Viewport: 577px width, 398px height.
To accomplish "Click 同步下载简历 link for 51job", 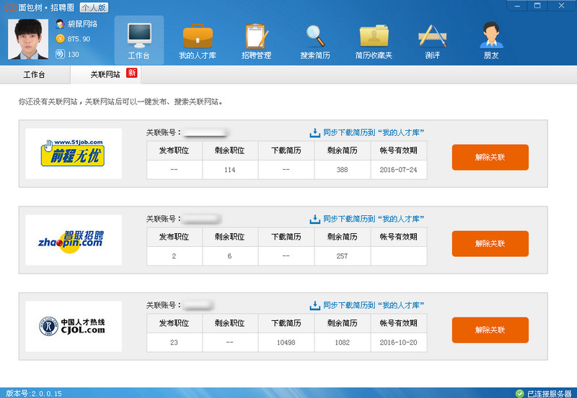I will [374, 132].
